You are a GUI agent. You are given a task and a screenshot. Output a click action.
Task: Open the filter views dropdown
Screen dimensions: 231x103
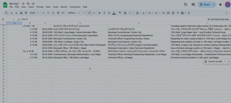point(183,13)
